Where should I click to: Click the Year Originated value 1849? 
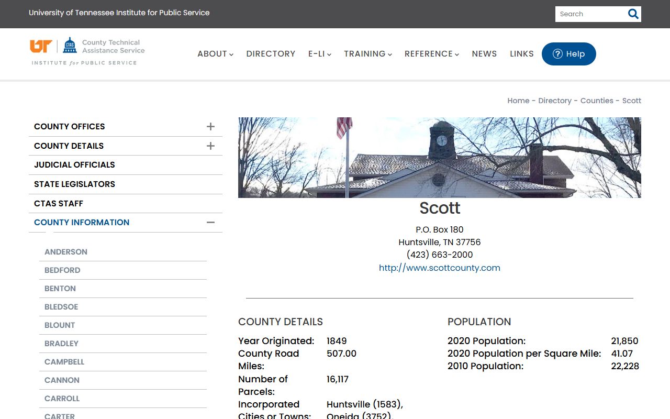[337, 341]
